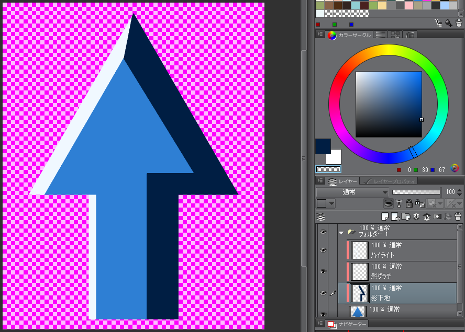
Task: Click the delete layer trash icon
Action: click(458, 217)
